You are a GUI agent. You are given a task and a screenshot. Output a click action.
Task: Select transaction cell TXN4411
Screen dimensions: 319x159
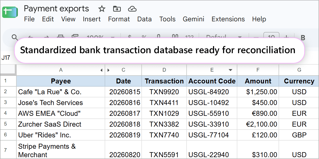pos(164,103)
